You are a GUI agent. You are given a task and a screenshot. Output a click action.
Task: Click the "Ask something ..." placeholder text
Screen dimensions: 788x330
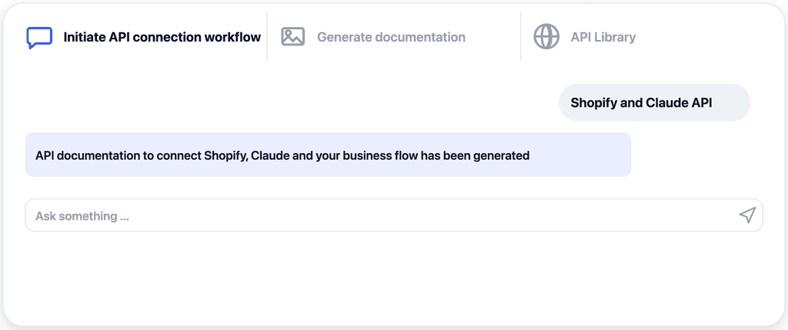click(x=82, y=216)
